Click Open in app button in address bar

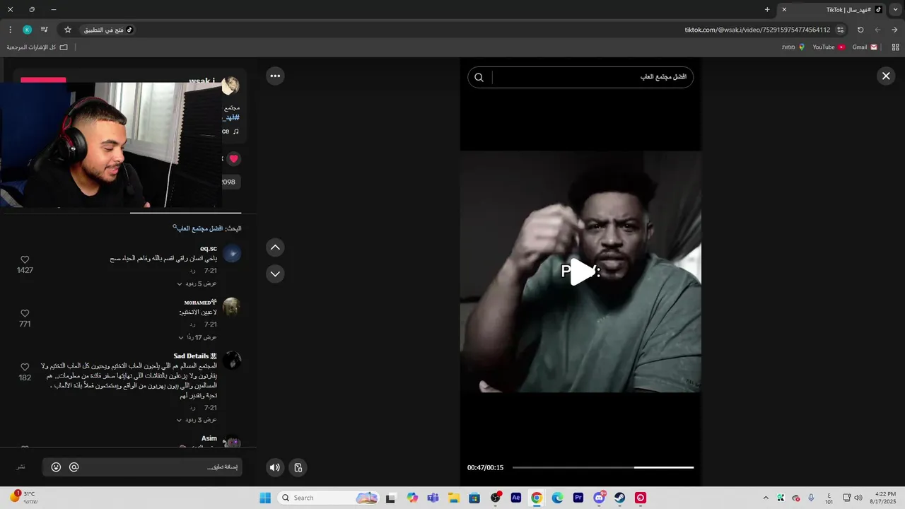(x=107, y=30)
